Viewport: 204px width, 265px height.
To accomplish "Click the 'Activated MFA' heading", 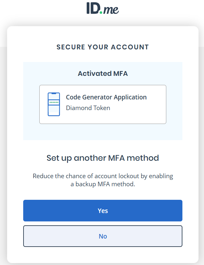I will pos(102,74).
